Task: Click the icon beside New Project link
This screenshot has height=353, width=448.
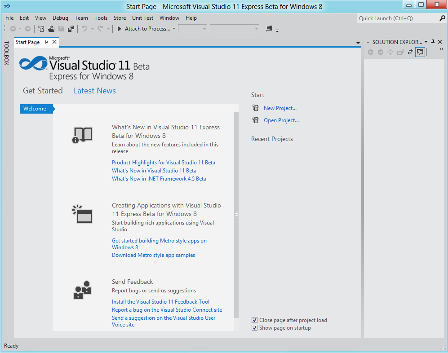Action: [255, 108]
